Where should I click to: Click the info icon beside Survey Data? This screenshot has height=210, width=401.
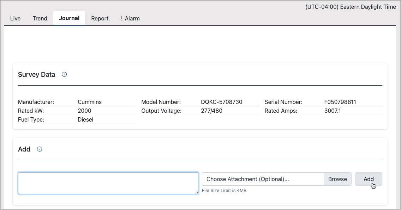coord(64,75)
